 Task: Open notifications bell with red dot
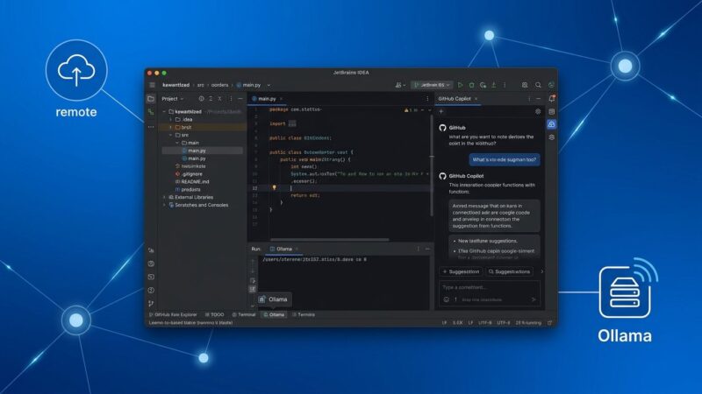[x=552, y=98]
